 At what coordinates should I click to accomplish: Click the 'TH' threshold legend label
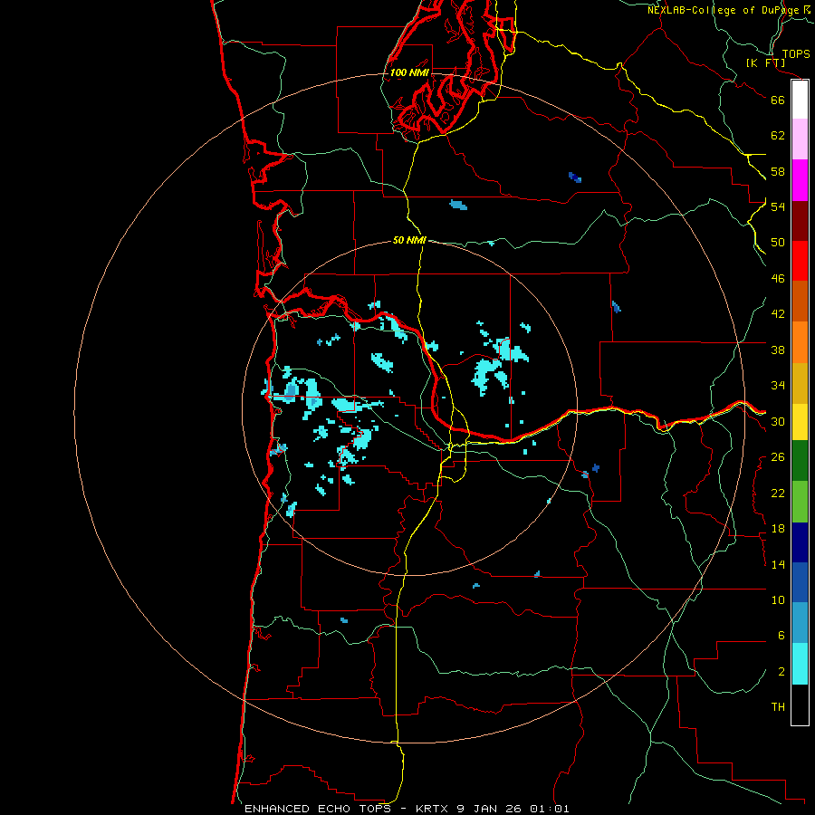778,707
